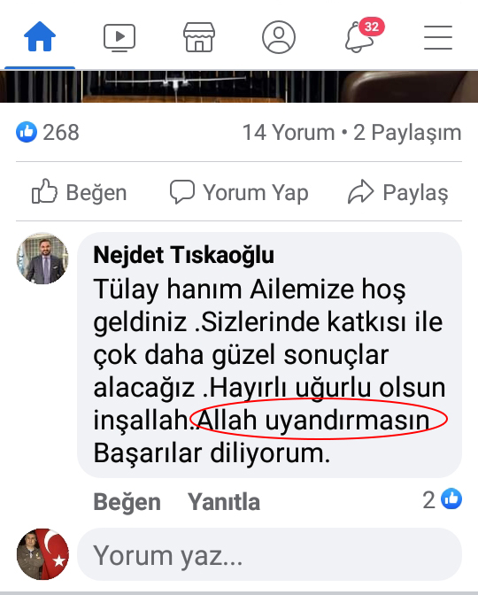The height and width of the screenshot is (595, 478).
Task: Open your own avatar with Turkish flag
Action: tap(42, 554)
